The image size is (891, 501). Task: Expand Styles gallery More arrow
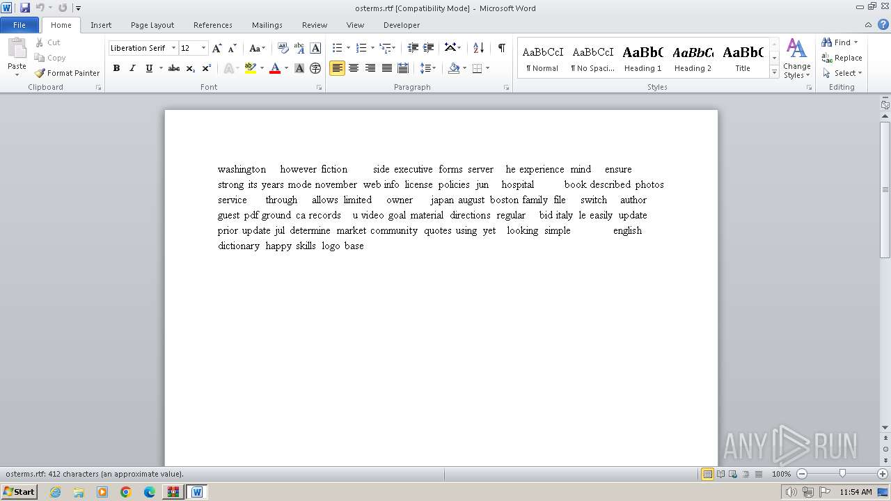774,72
